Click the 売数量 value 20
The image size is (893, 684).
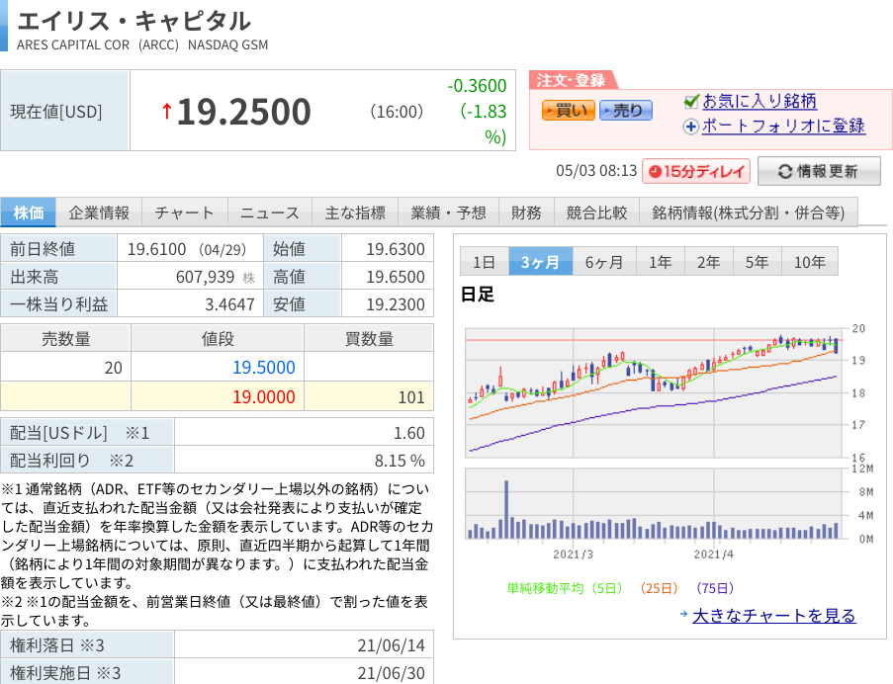114,368
